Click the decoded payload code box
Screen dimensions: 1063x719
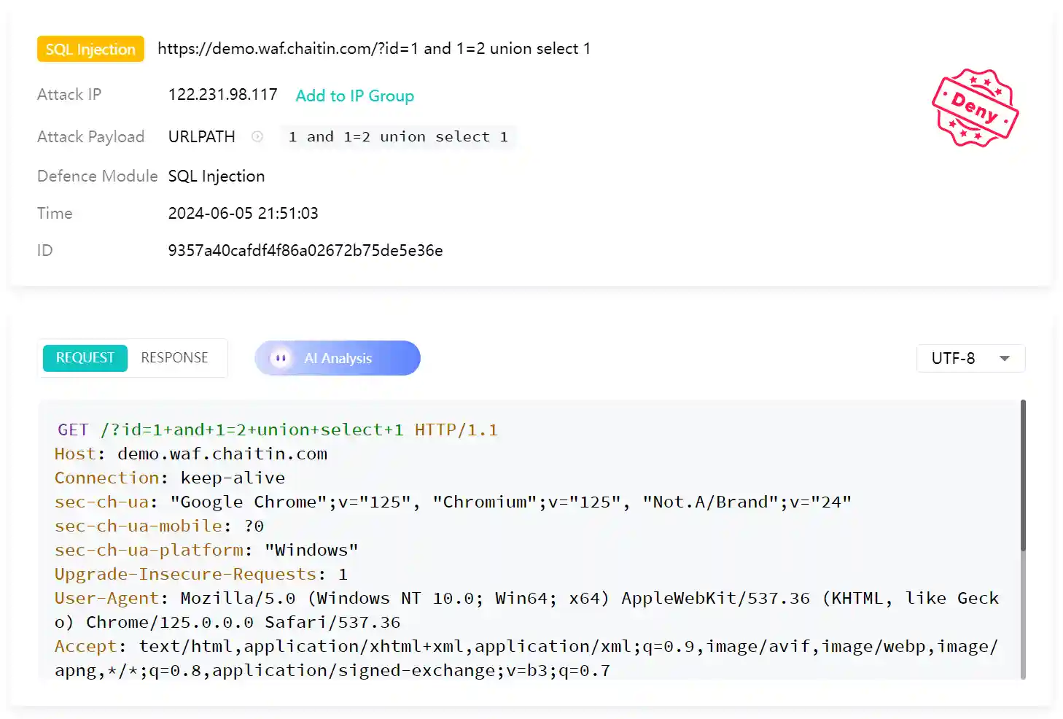pyautogui.click(x=398, y=136)
